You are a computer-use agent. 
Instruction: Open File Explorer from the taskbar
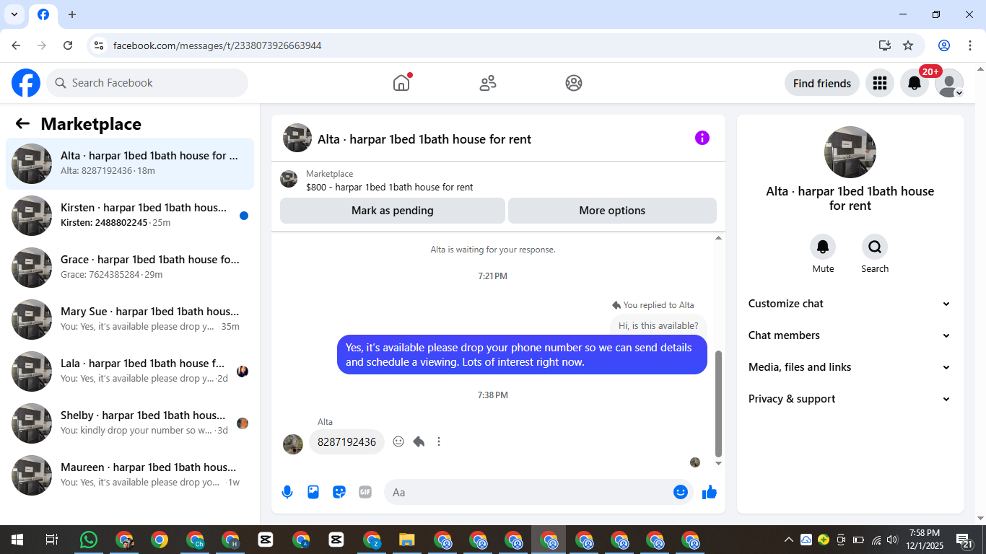[x=407, y=540]
